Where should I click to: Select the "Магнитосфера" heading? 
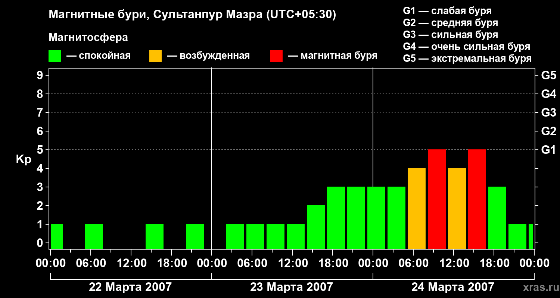tap(88, 38)
